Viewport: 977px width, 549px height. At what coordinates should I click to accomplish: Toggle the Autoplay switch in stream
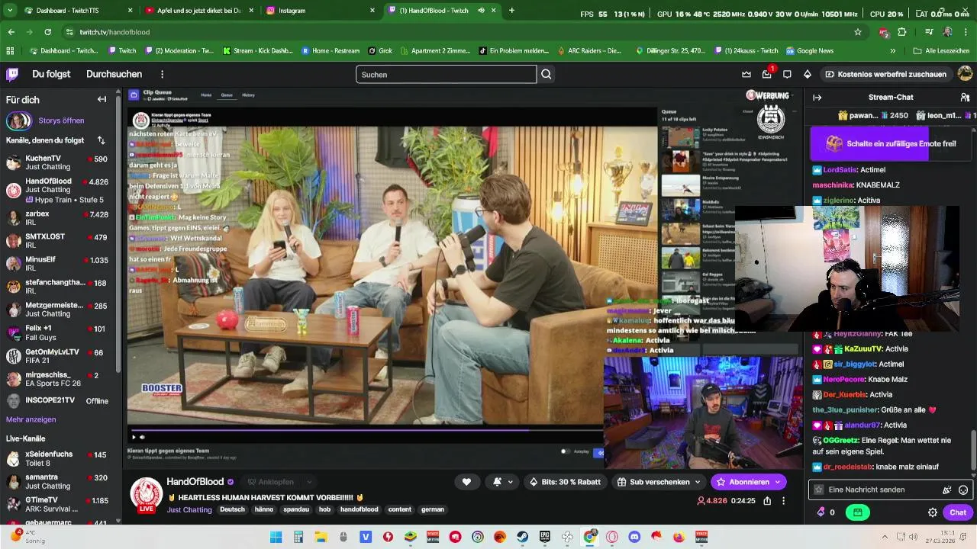(566, 451)
